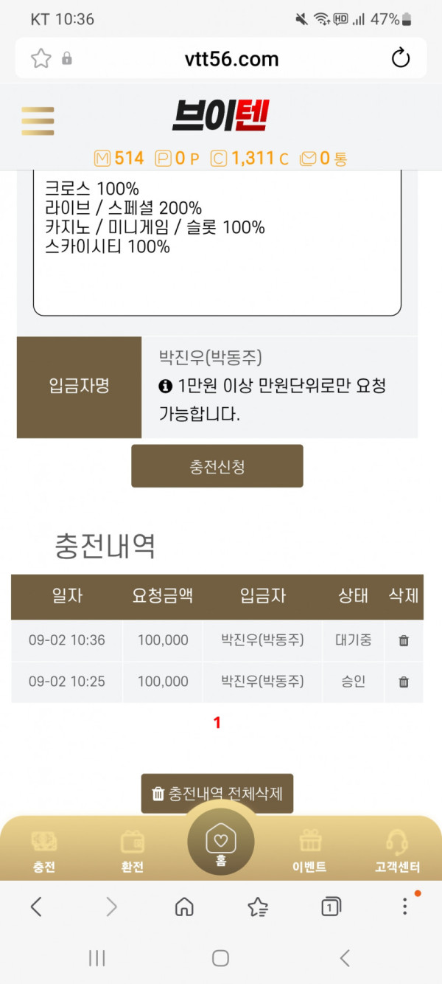Go to browser home icon

pos(184,907)
